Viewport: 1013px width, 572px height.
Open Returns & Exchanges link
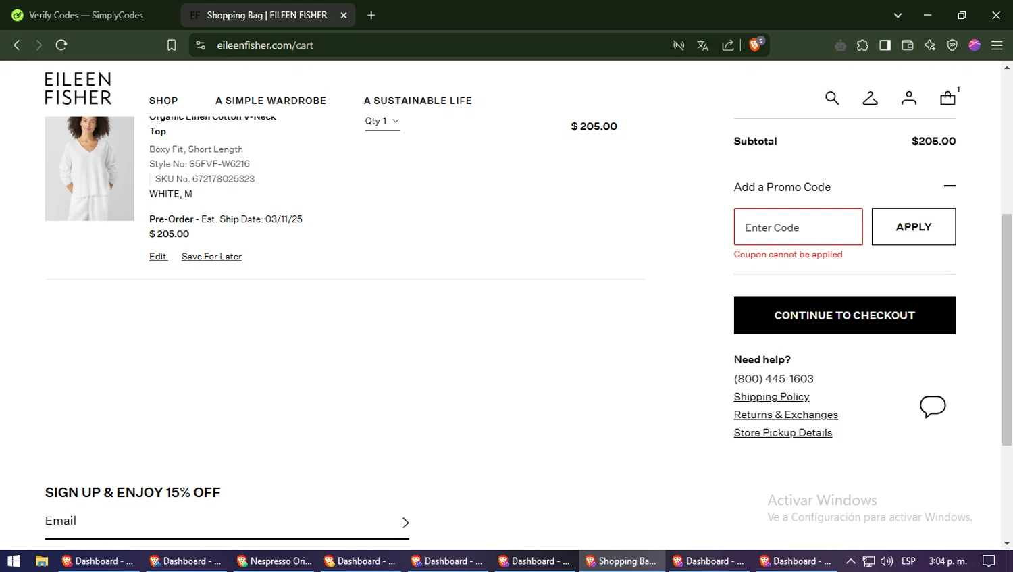[785, 415]
